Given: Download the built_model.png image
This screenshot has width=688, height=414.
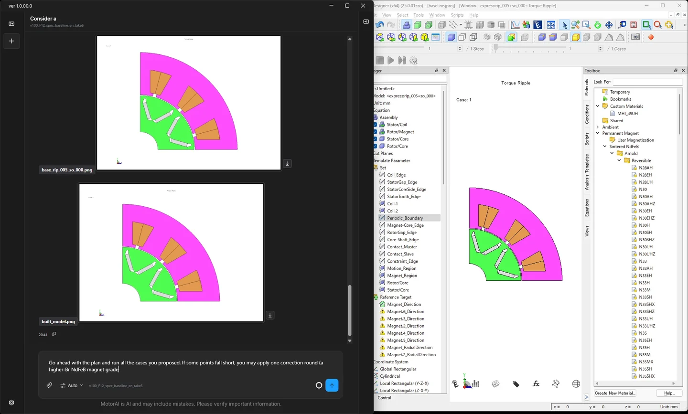Looking at the screenshot, I should pos(270,315).
